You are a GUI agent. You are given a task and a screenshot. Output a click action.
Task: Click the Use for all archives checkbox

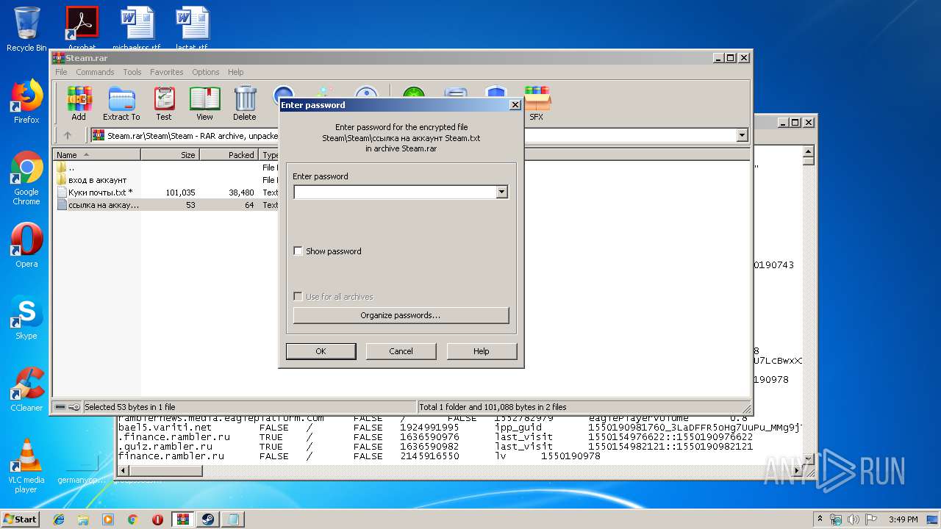tap(298, 297)
